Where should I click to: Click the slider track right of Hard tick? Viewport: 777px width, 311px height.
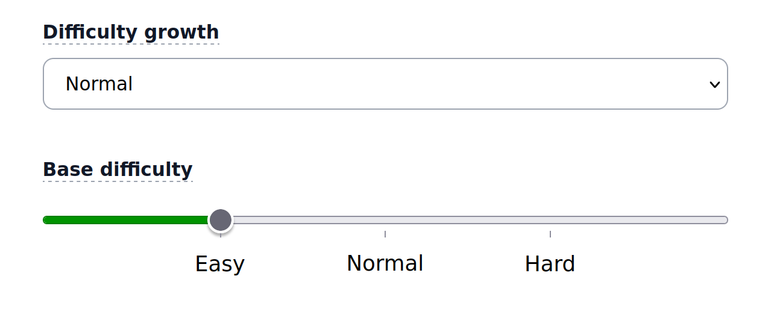[x=639, y=220]
